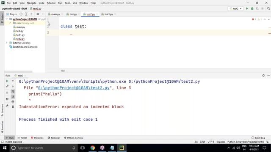271x152 pixels.
Task: Open Run panel settings gear
Action: click(x=263, y=76)
